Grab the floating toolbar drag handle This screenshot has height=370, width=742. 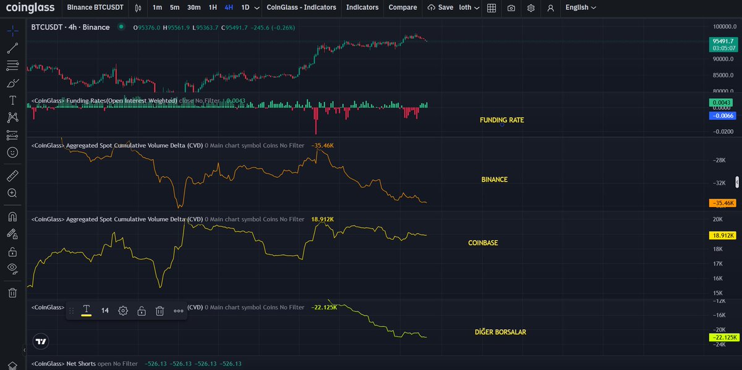pos(71,311)
